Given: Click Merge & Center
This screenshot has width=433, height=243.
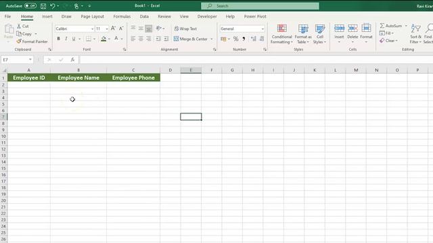Looking at the screenshot, I should (x=191, y=39).
